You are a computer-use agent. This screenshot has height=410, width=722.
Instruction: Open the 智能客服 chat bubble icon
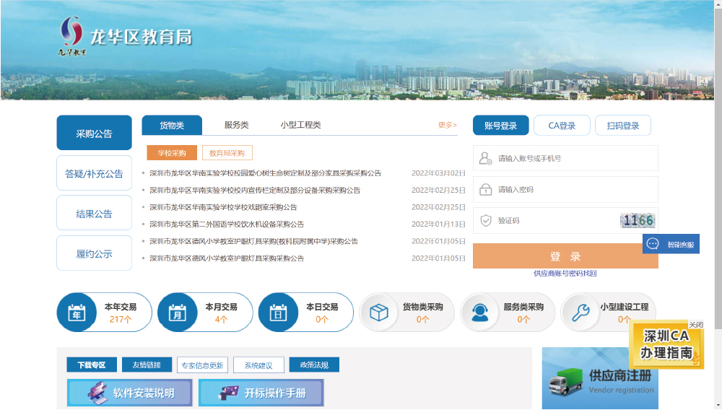click(653, 244)
